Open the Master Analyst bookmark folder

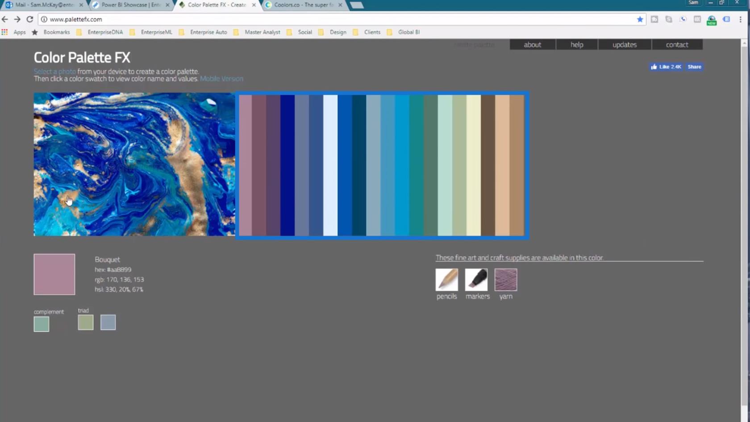[x=257, y=32]
